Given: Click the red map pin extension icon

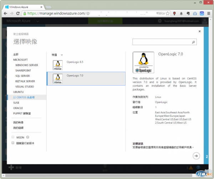Looking at the screenshot, I should (174, 14).
